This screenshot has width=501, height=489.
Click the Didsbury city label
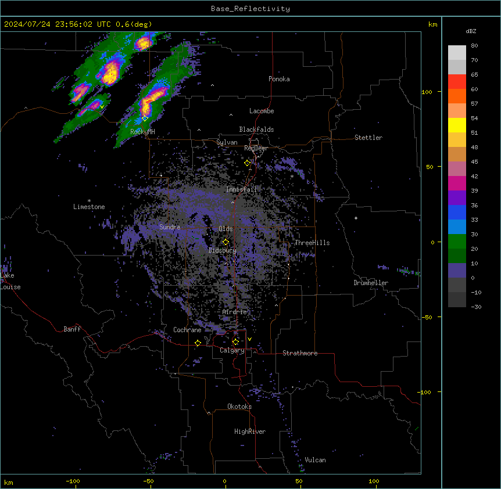tap(223, 250)
